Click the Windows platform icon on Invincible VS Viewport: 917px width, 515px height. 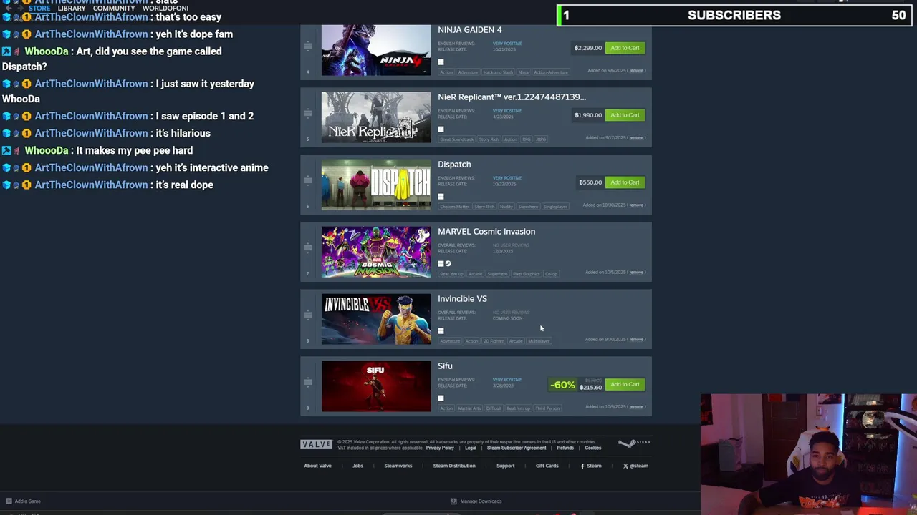coord(441,331)
